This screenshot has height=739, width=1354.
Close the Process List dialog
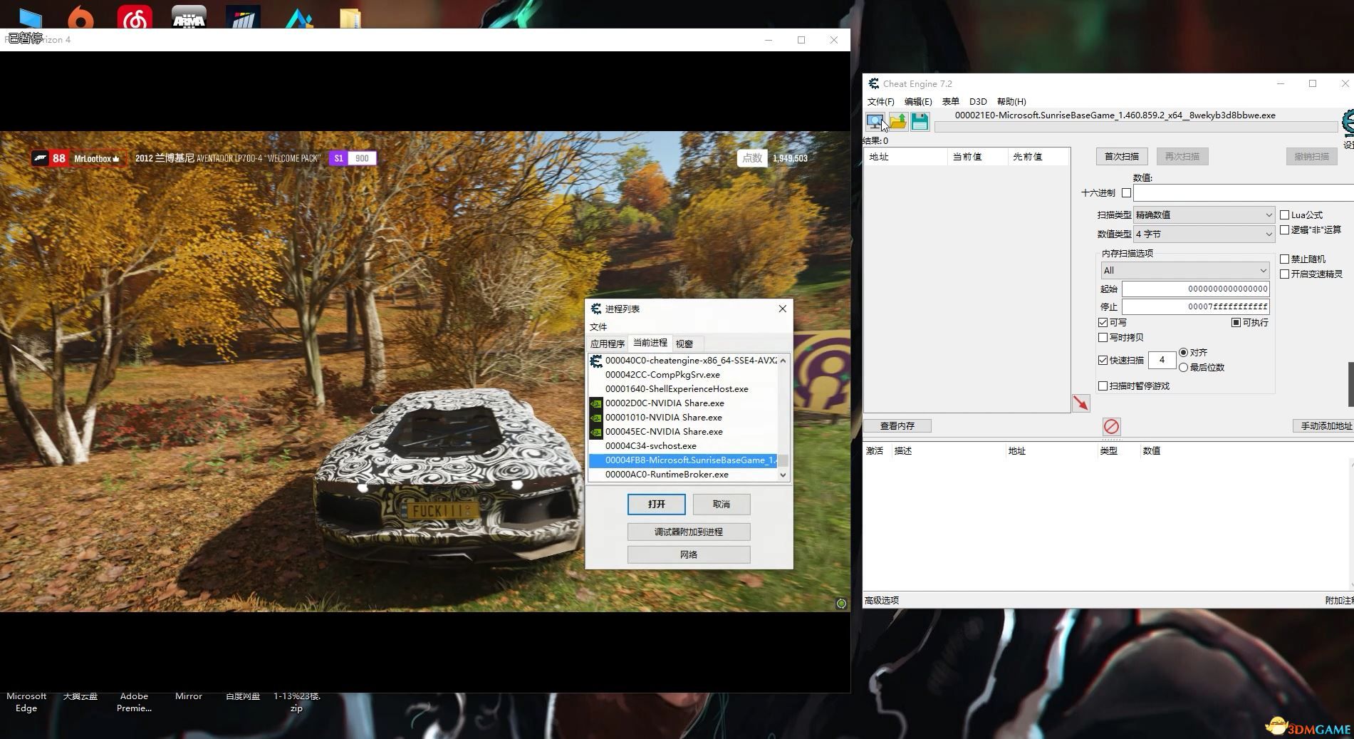coord(782,309)
